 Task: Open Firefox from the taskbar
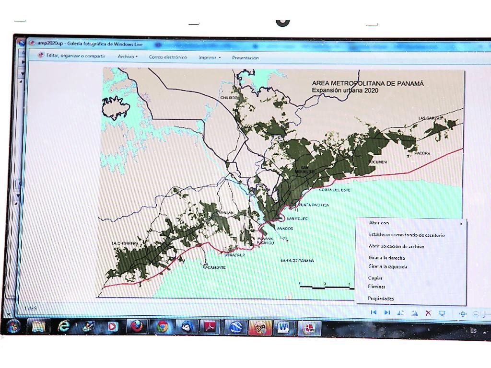point(137,327)
